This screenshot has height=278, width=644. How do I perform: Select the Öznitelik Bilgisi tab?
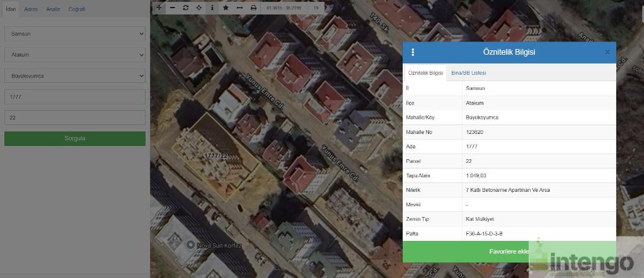click(x=425, y=73)
